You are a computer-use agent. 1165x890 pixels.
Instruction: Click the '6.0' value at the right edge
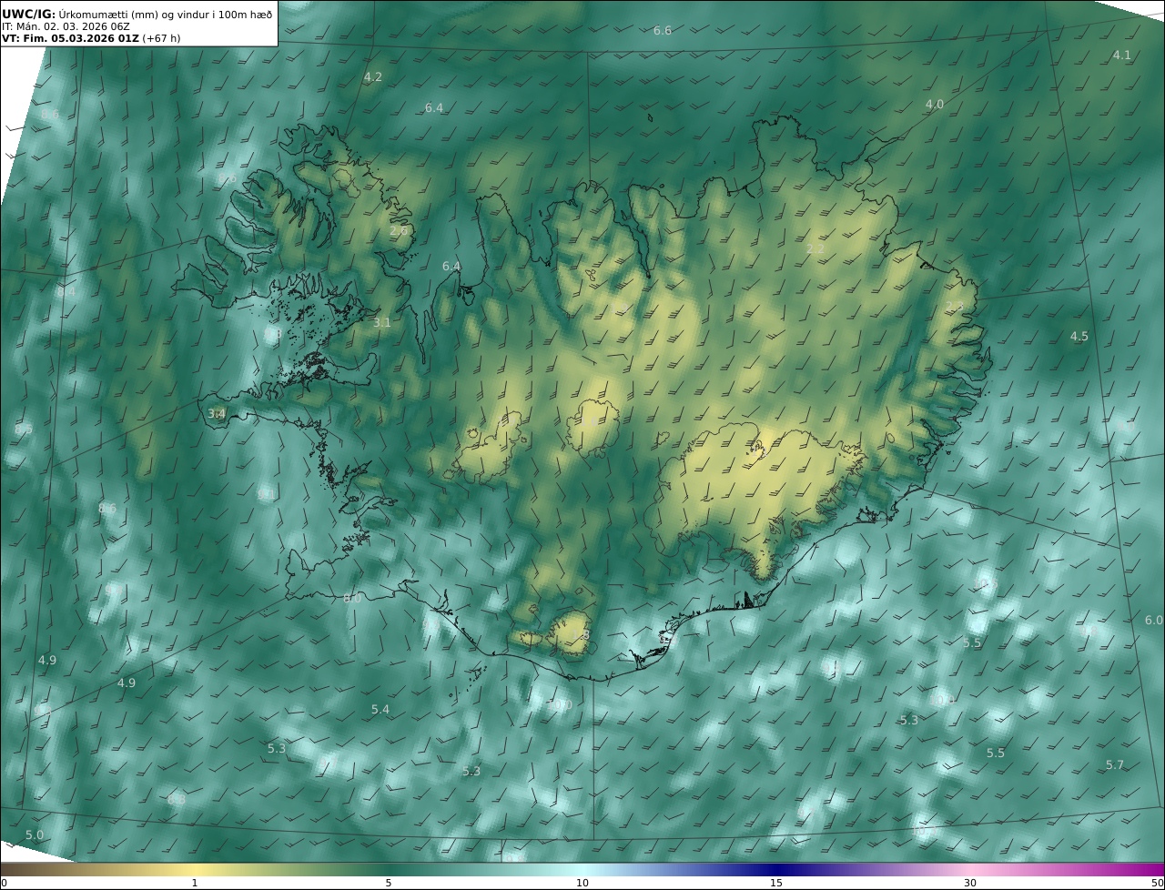coord(1153,621)
